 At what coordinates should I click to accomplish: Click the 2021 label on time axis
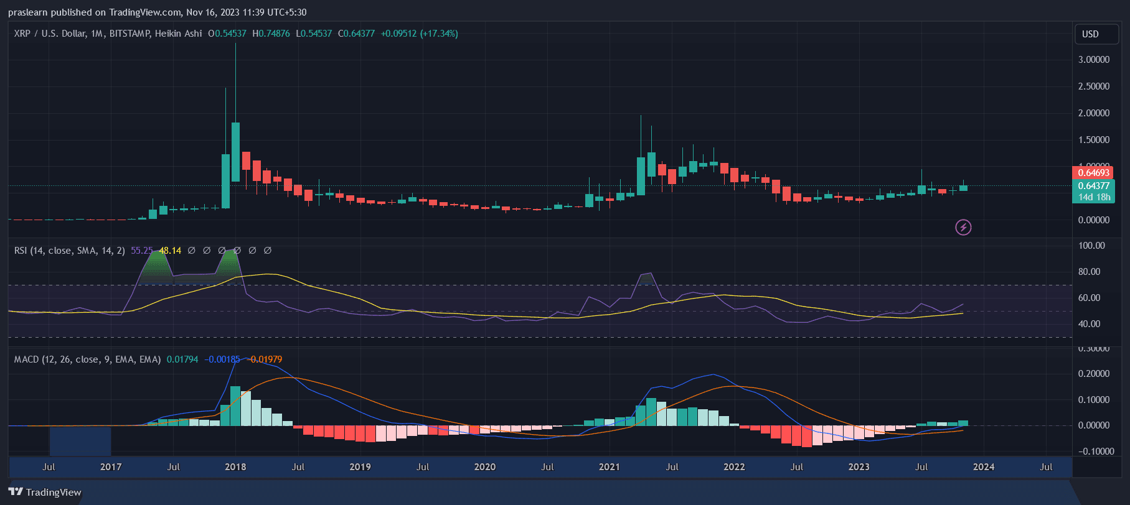point(609,467)
